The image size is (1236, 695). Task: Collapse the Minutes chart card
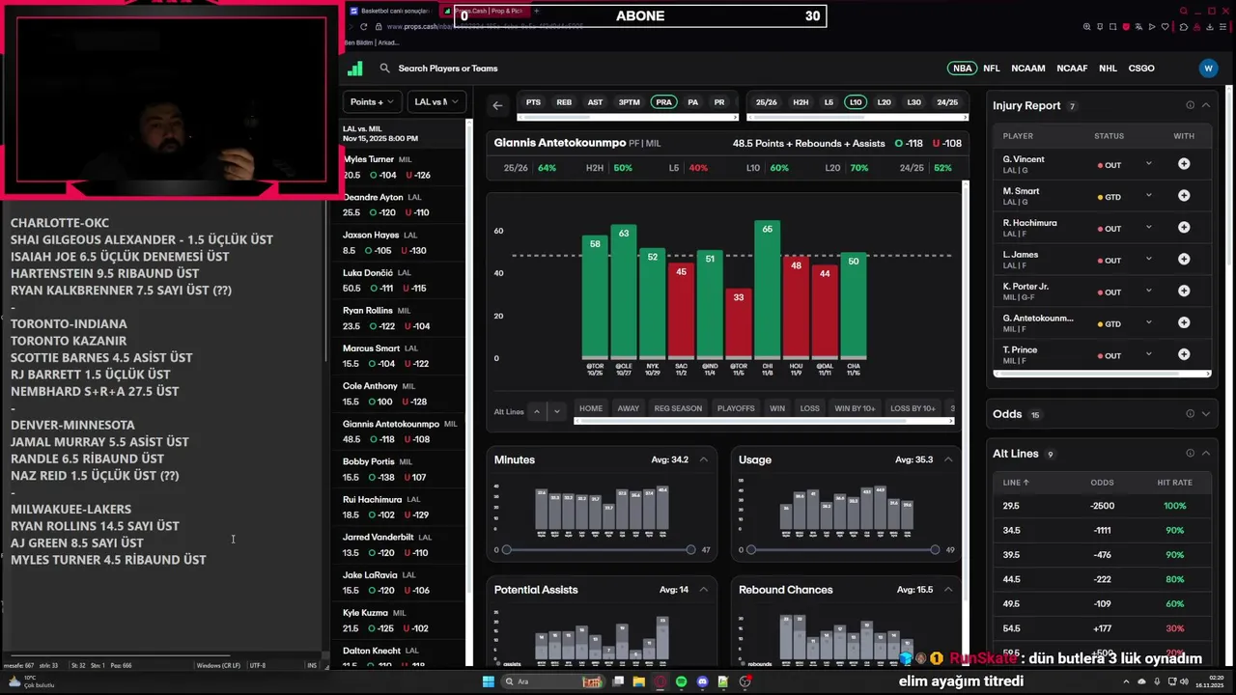pyautogui.click(x=703, y=459)
